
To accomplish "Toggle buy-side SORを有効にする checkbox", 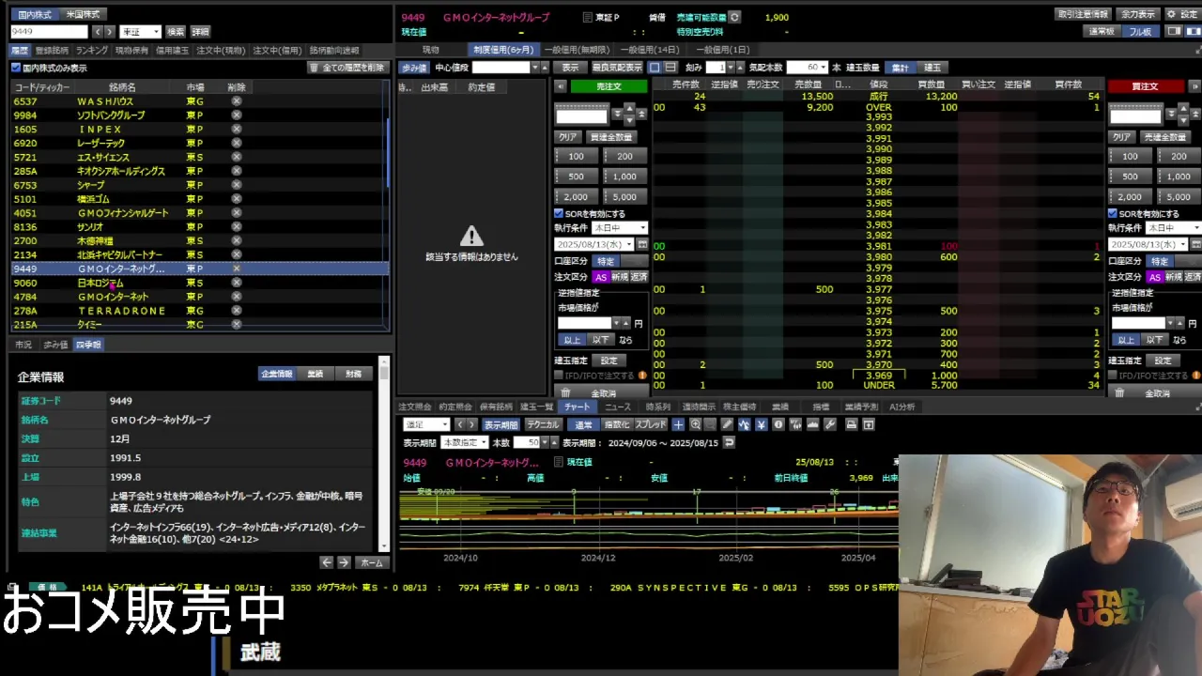I will coord(1113,214).
